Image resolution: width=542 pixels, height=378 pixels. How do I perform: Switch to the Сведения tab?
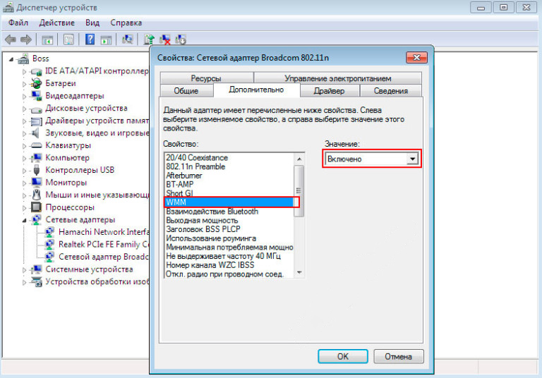(390, 91)
